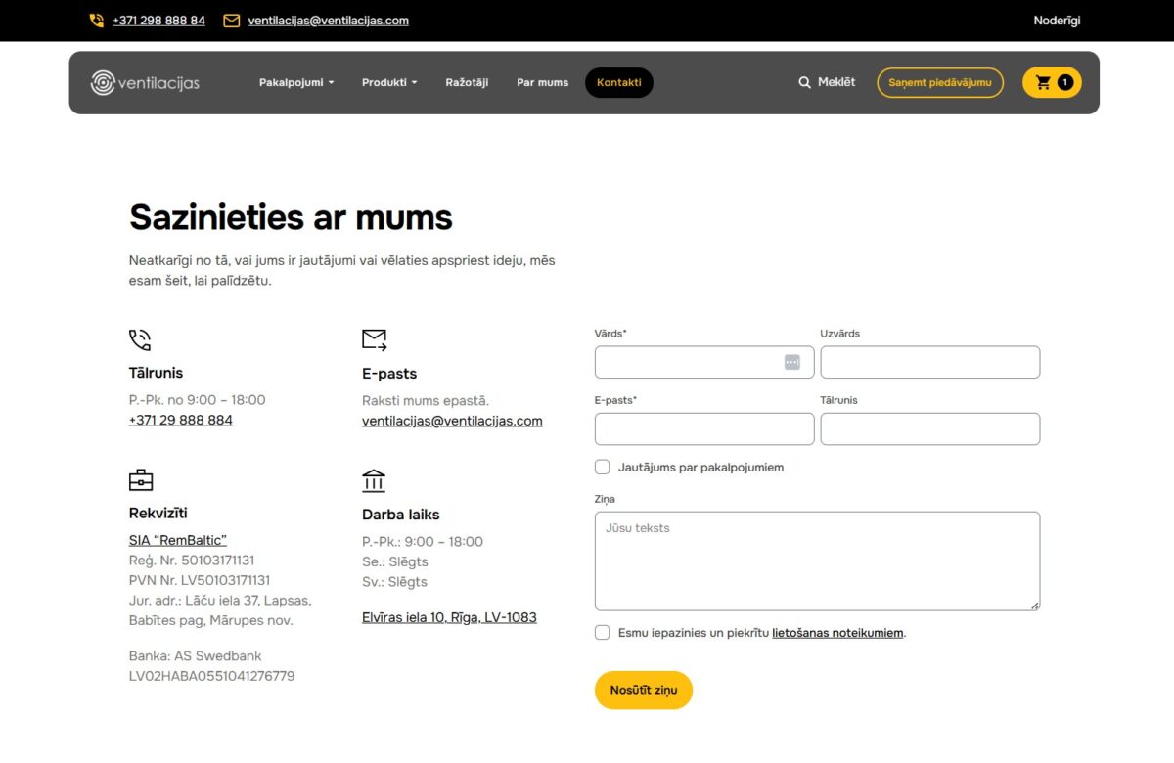Click the phone icon above Tālrunis
Screen dimensions: 1174x763
coord(140,339)
